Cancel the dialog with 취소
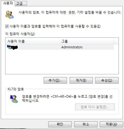The height and width of the screenshot is (129, 124). coord(86,124)
